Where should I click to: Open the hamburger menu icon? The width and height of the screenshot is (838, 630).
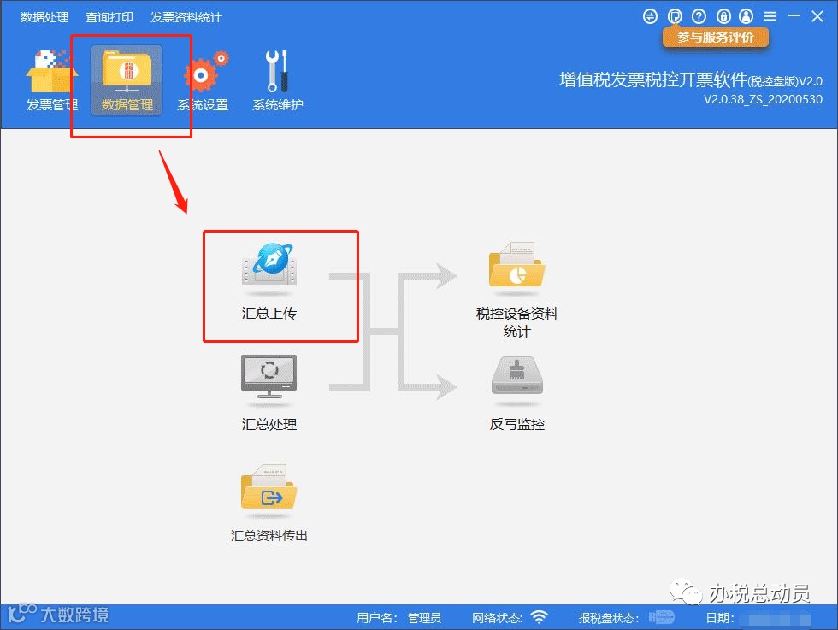click(x=770, y=16)
